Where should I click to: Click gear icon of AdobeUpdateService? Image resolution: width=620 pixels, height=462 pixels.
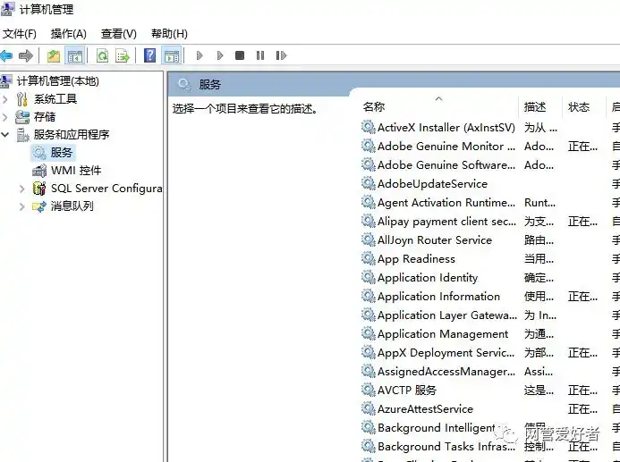(368, 183)
